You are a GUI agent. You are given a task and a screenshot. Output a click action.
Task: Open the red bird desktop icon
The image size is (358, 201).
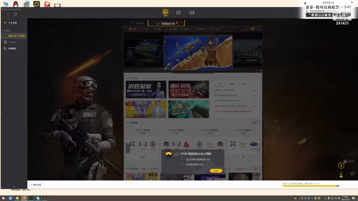pyautogui.click(x=47, y=4)
